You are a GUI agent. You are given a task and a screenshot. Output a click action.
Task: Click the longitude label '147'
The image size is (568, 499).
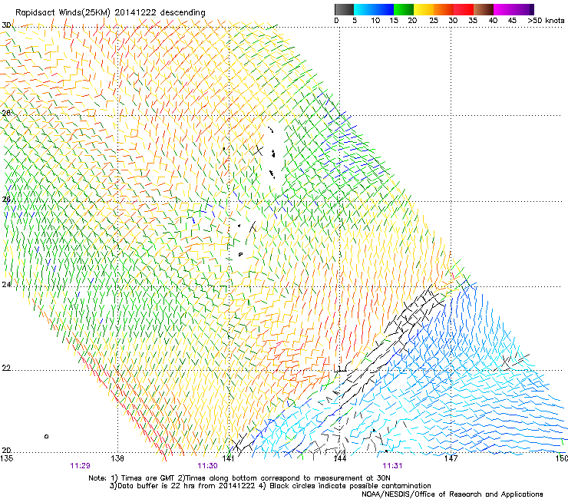(451, 458)
